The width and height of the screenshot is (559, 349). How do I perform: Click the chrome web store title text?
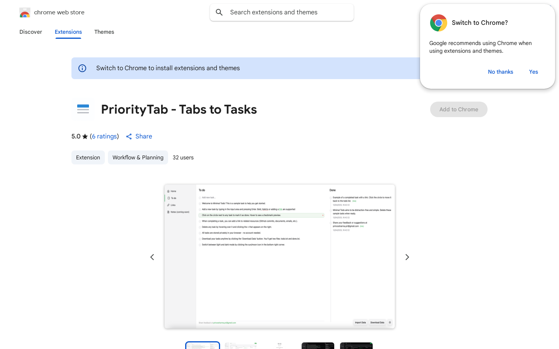59,12
